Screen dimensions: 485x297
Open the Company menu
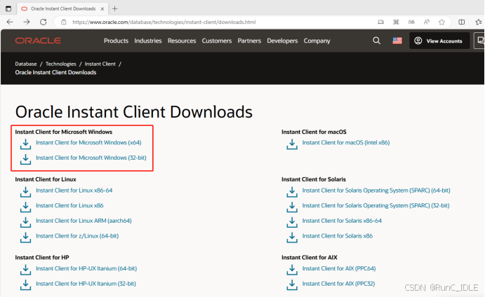point(317,41)
